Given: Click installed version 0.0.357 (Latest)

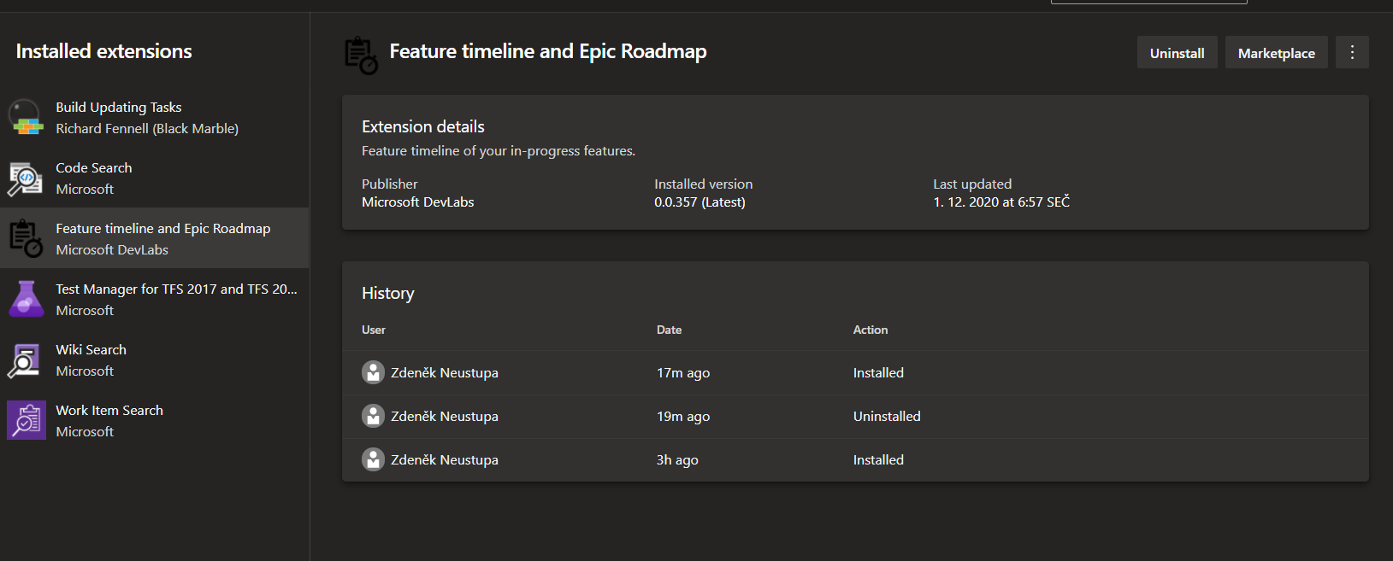Looking at the screenshot, I should point(699,202).
